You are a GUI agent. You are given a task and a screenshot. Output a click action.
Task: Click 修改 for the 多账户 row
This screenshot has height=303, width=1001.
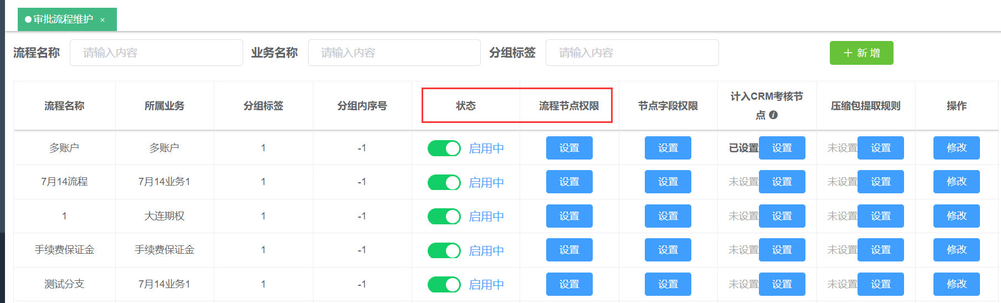click(957, 148)
